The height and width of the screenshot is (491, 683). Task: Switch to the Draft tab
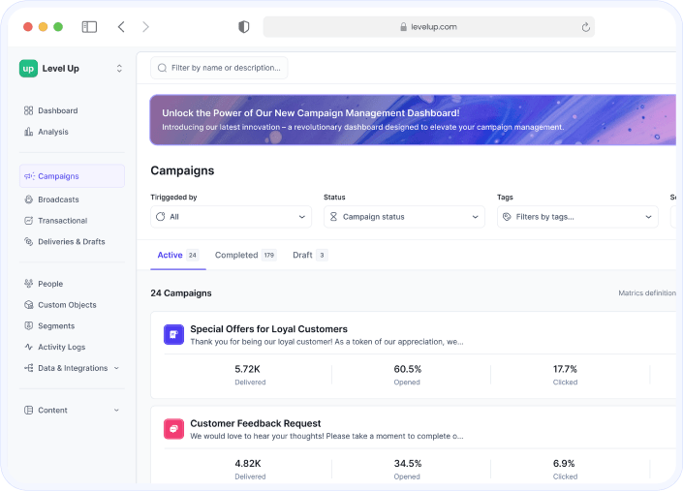[x=309, y=255]
